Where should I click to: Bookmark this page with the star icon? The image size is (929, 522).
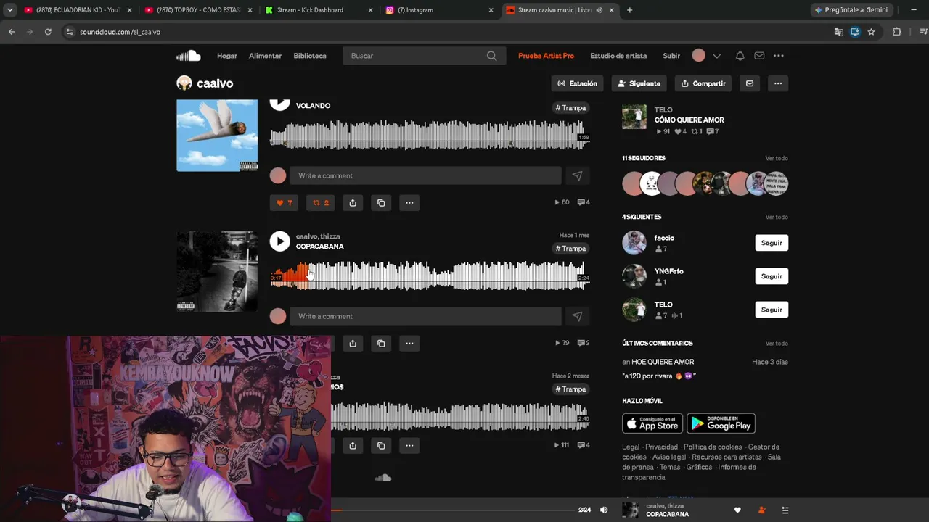[x=871, y=32]
